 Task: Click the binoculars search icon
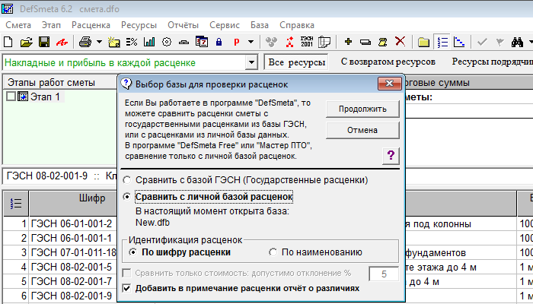tap(518, 41)
